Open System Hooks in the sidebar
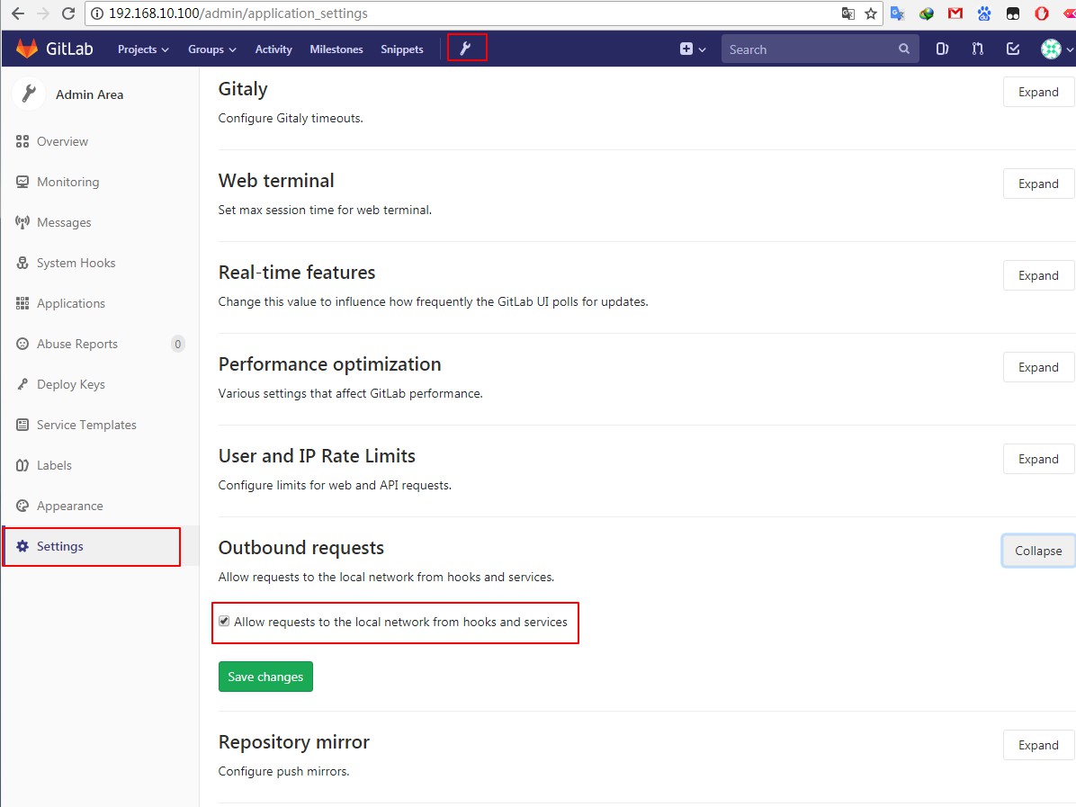This screenshot has height=807, width=1076. (x=76, y=263)
